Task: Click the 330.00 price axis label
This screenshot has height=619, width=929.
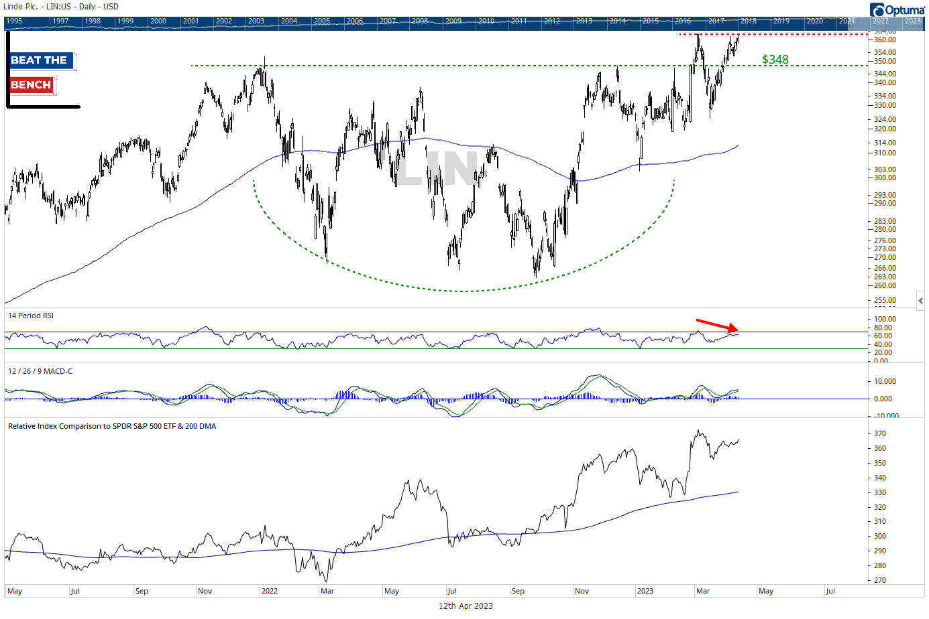Action: pyautogui.click(x=885, y=105)
